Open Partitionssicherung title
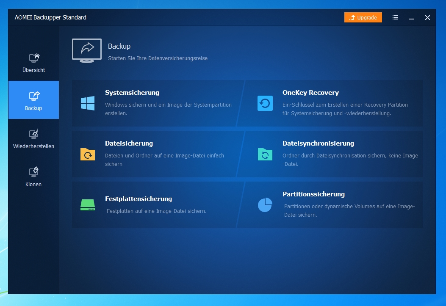 tap(313, 194)
